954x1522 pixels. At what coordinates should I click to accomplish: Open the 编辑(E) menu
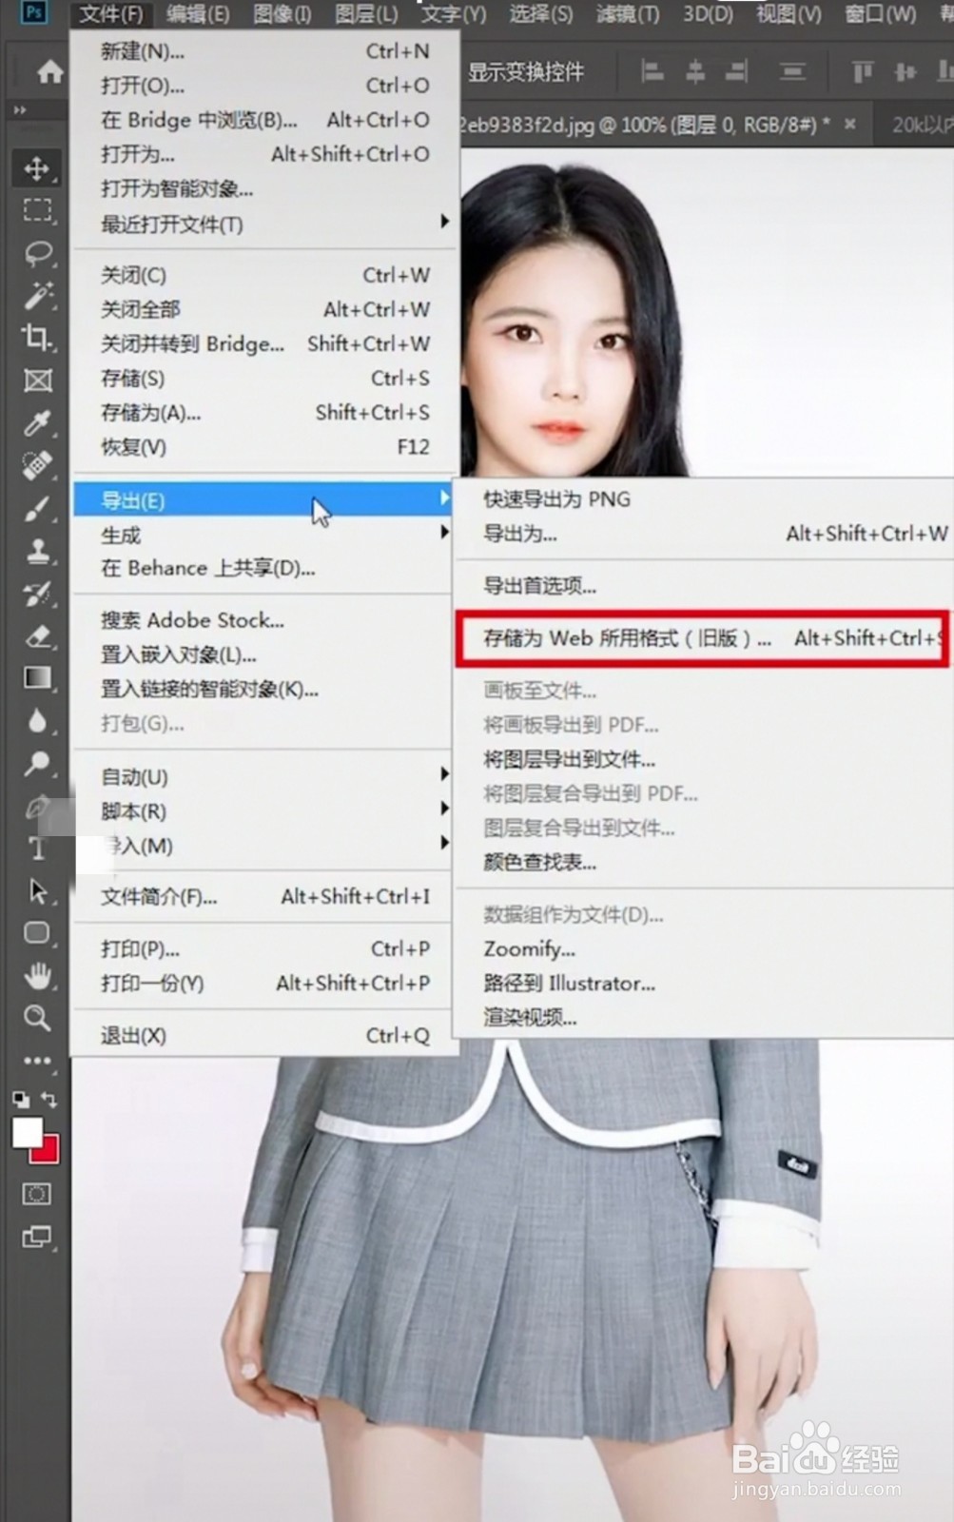coord(197,13)
